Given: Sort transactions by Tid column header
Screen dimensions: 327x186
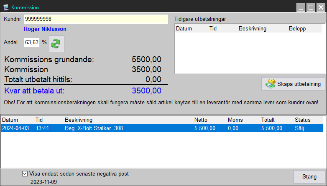Looking at the screenshot, I should tap(39, 120).
